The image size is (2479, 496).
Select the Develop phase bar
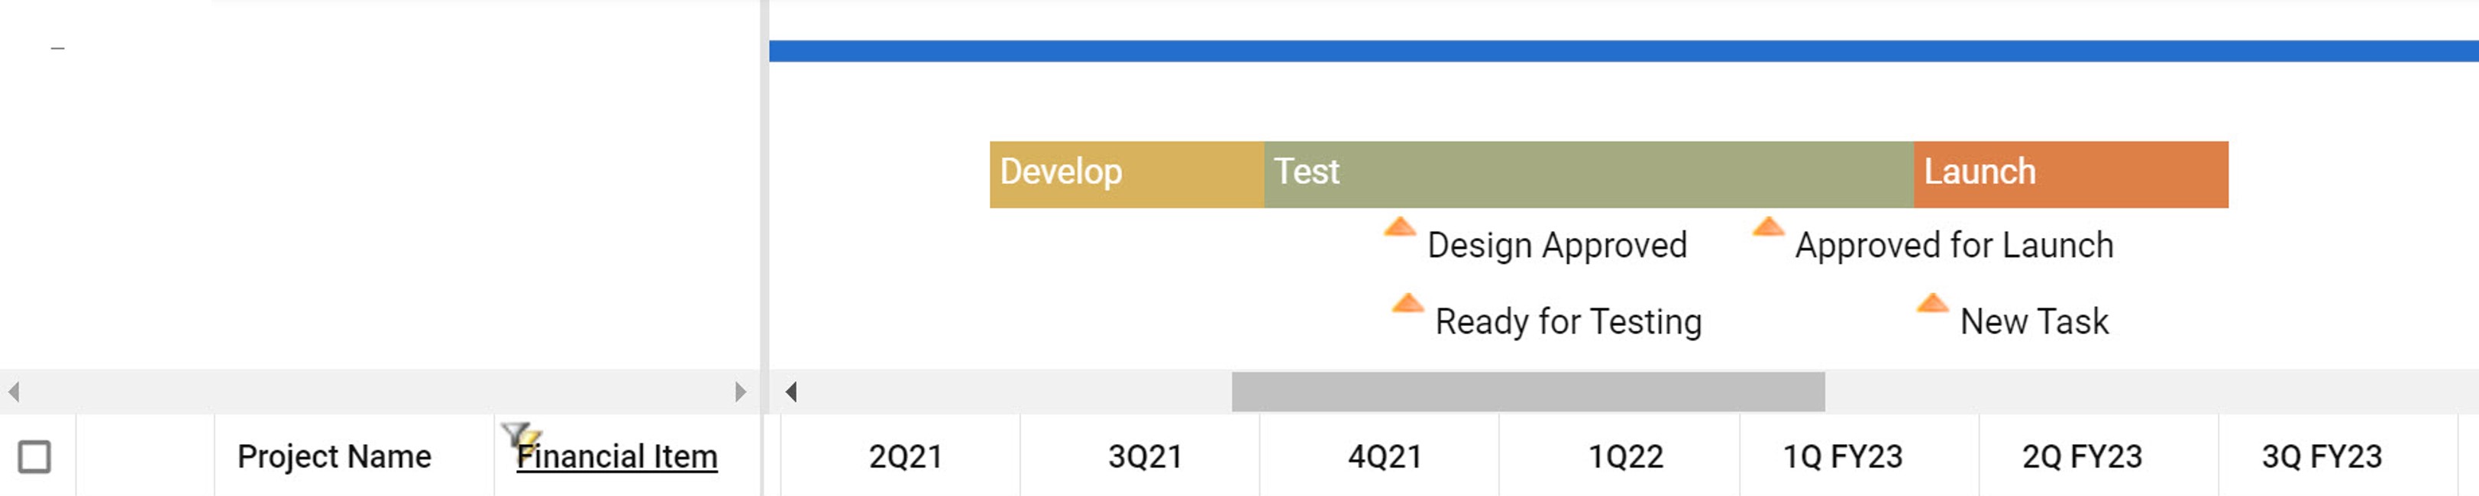tap(1126, 174)
